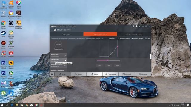This screenshot has width=191, height=107.
Task: Open the System (Система) tab in bottom bar
Action: pyautogui.click(x=143, y=74)
